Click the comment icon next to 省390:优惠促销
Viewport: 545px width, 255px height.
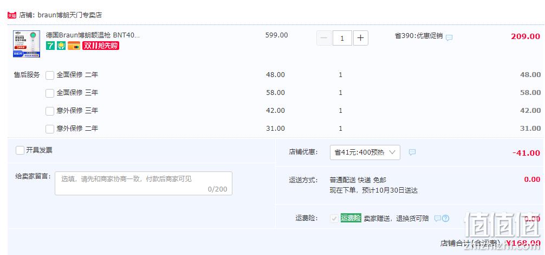point(449,37)
